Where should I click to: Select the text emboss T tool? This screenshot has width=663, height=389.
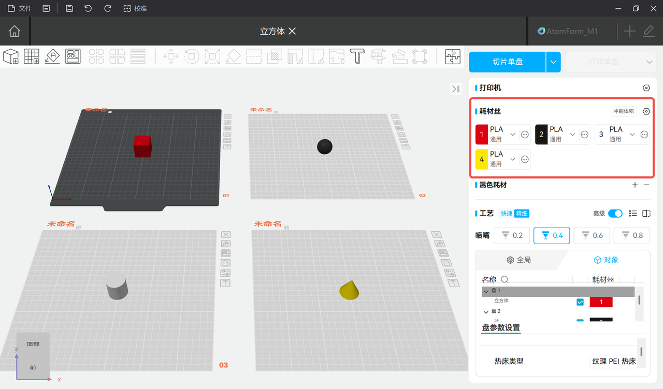(x=357, y=56)
